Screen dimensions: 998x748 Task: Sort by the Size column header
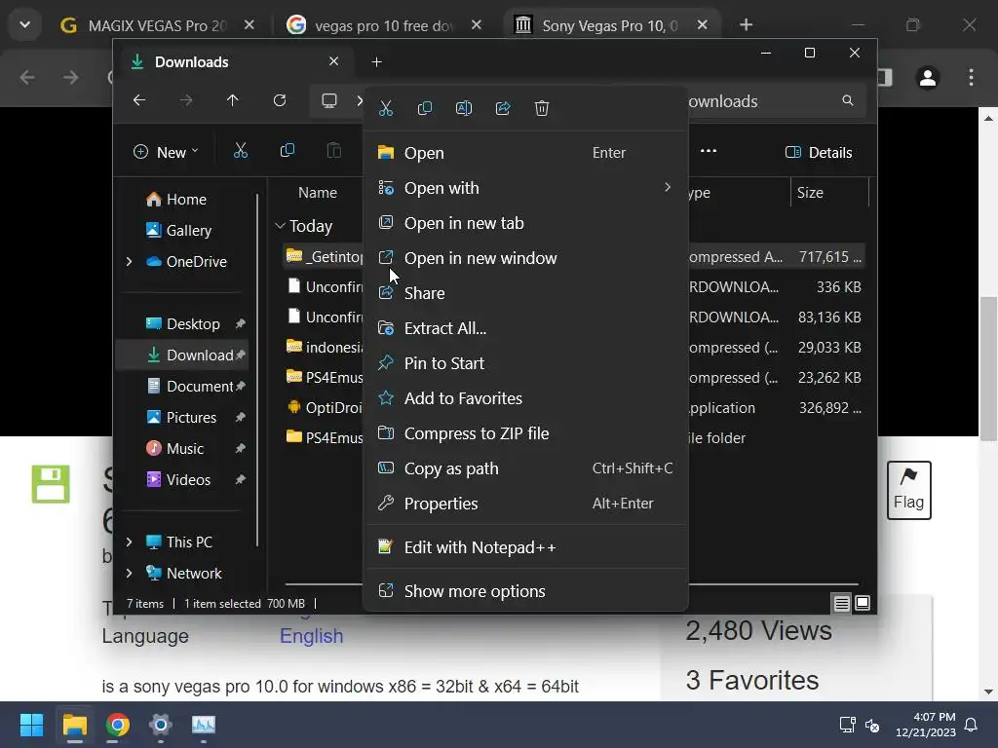(x=810, y=193)
